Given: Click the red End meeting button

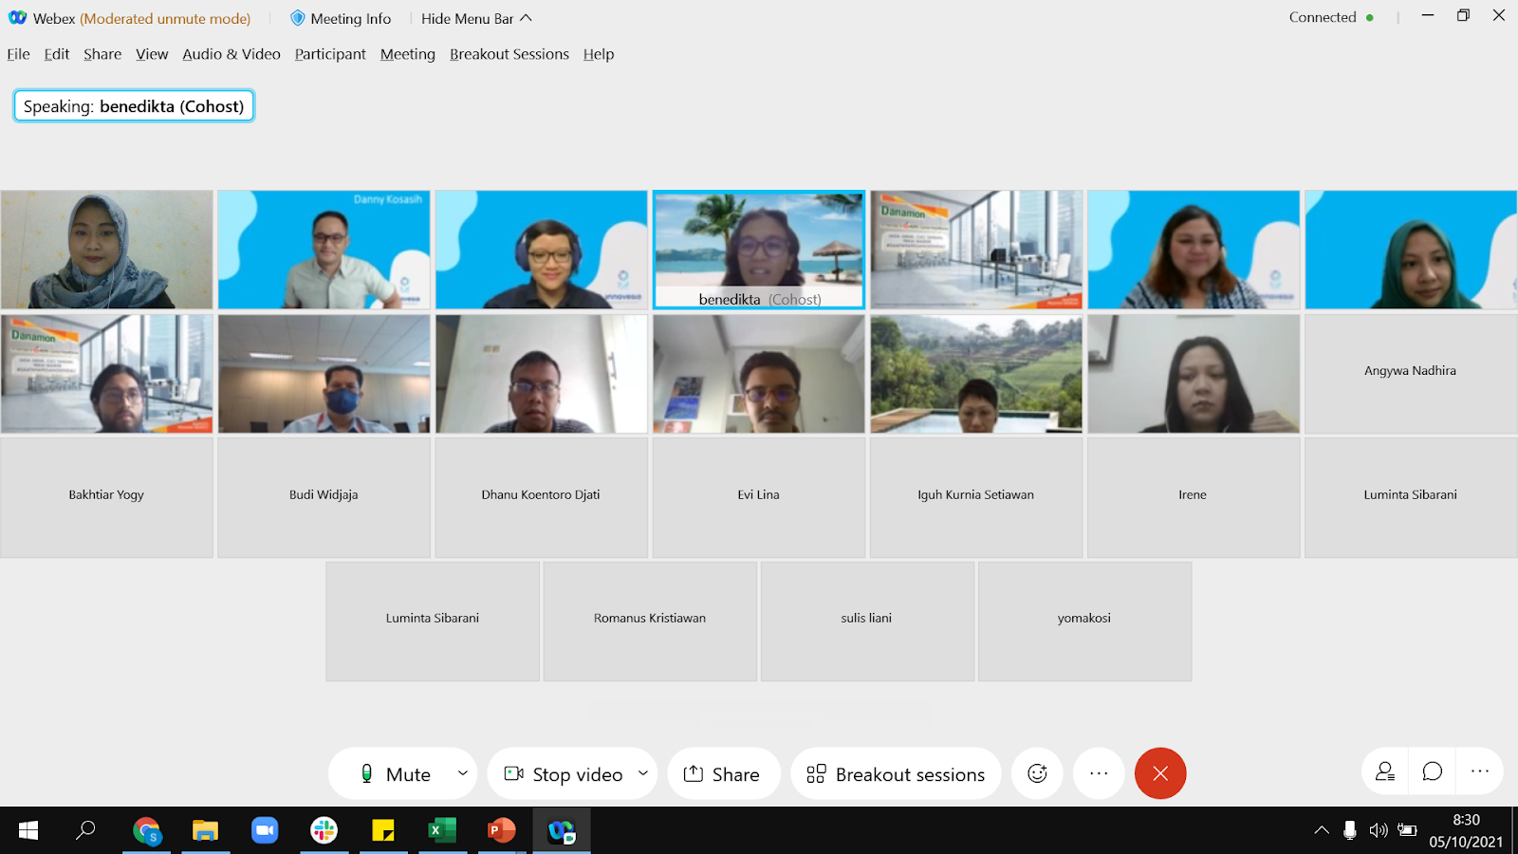Looking at the screenshot, I should click(x=1160, y=774).
